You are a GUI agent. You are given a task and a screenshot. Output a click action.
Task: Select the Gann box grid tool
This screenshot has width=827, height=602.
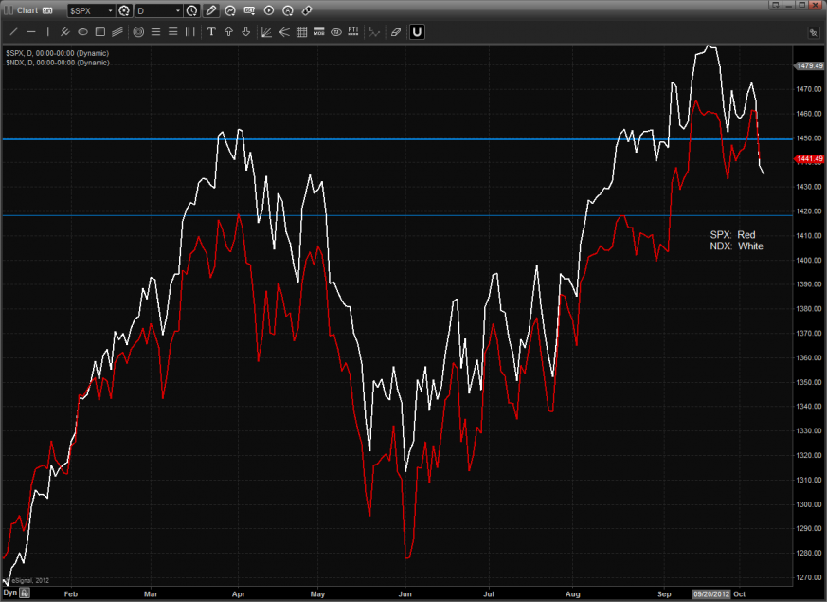pos(301,32)
